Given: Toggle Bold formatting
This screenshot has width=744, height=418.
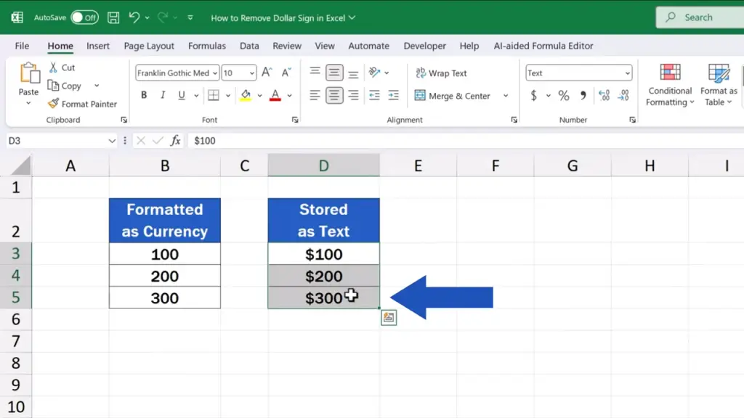Looking at the screenshot, I should click(144, 95).
